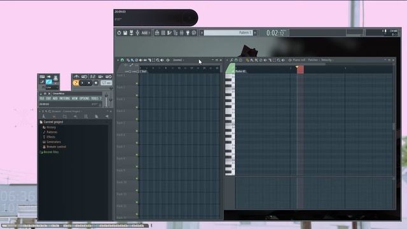The image size is (407, 229).
Task: Mute Track 2 via its green dot
Action: [137, 95]
